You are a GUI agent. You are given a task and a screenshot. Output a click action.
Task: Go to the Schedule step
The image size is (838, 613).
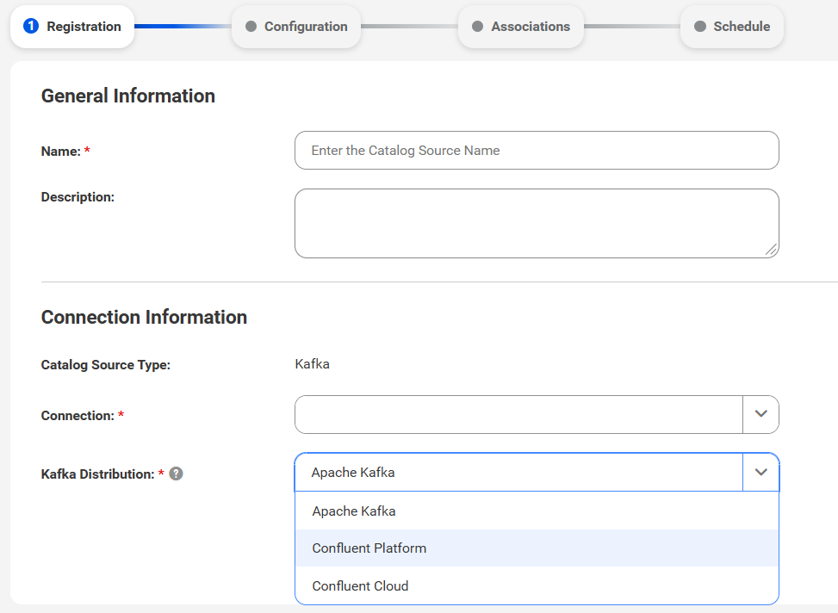[x=732, y=26]
